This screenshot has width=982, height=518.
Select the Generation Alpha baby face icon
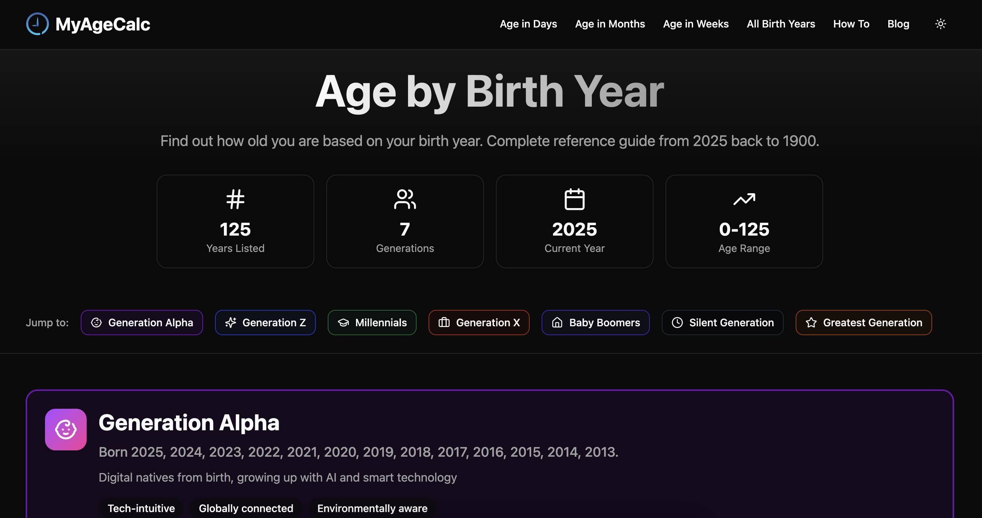tap(96, 322)
